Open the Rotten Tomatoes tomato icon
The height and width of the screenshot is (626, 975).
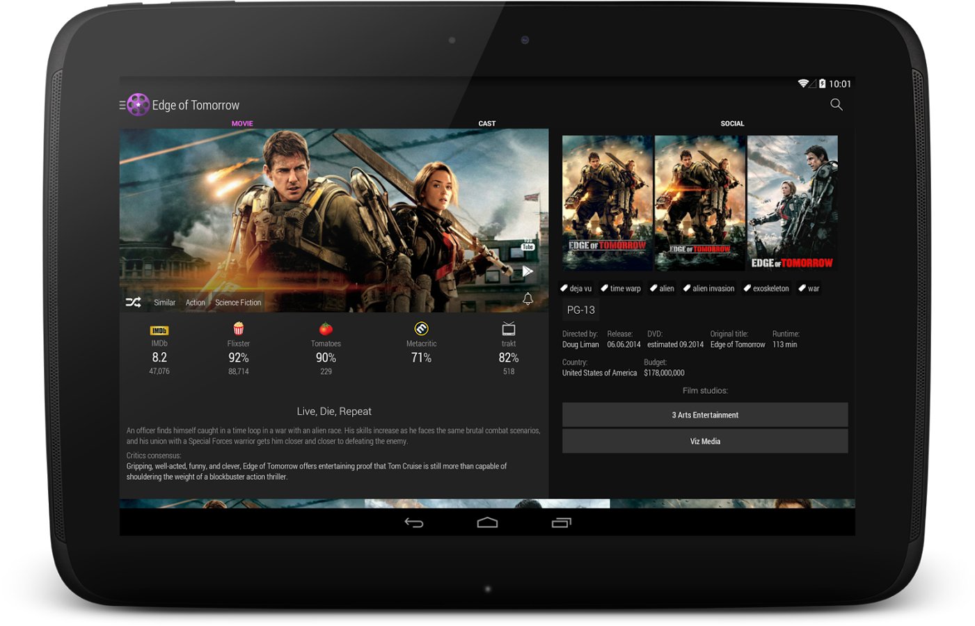pos(326,329)
